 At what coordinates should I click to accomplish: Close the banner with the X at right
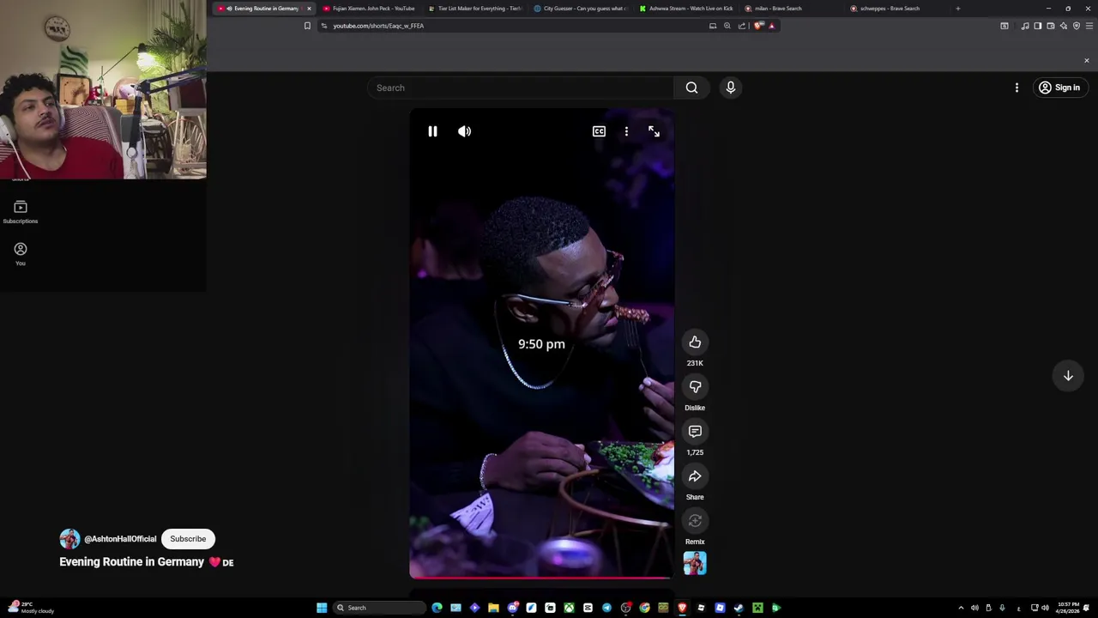(x=1086, y=61)
